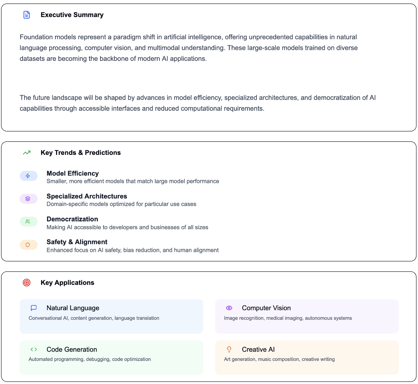Select the Specialized Architectures layers icon
This screenshot has height=384, width=418.
(28, 199)
